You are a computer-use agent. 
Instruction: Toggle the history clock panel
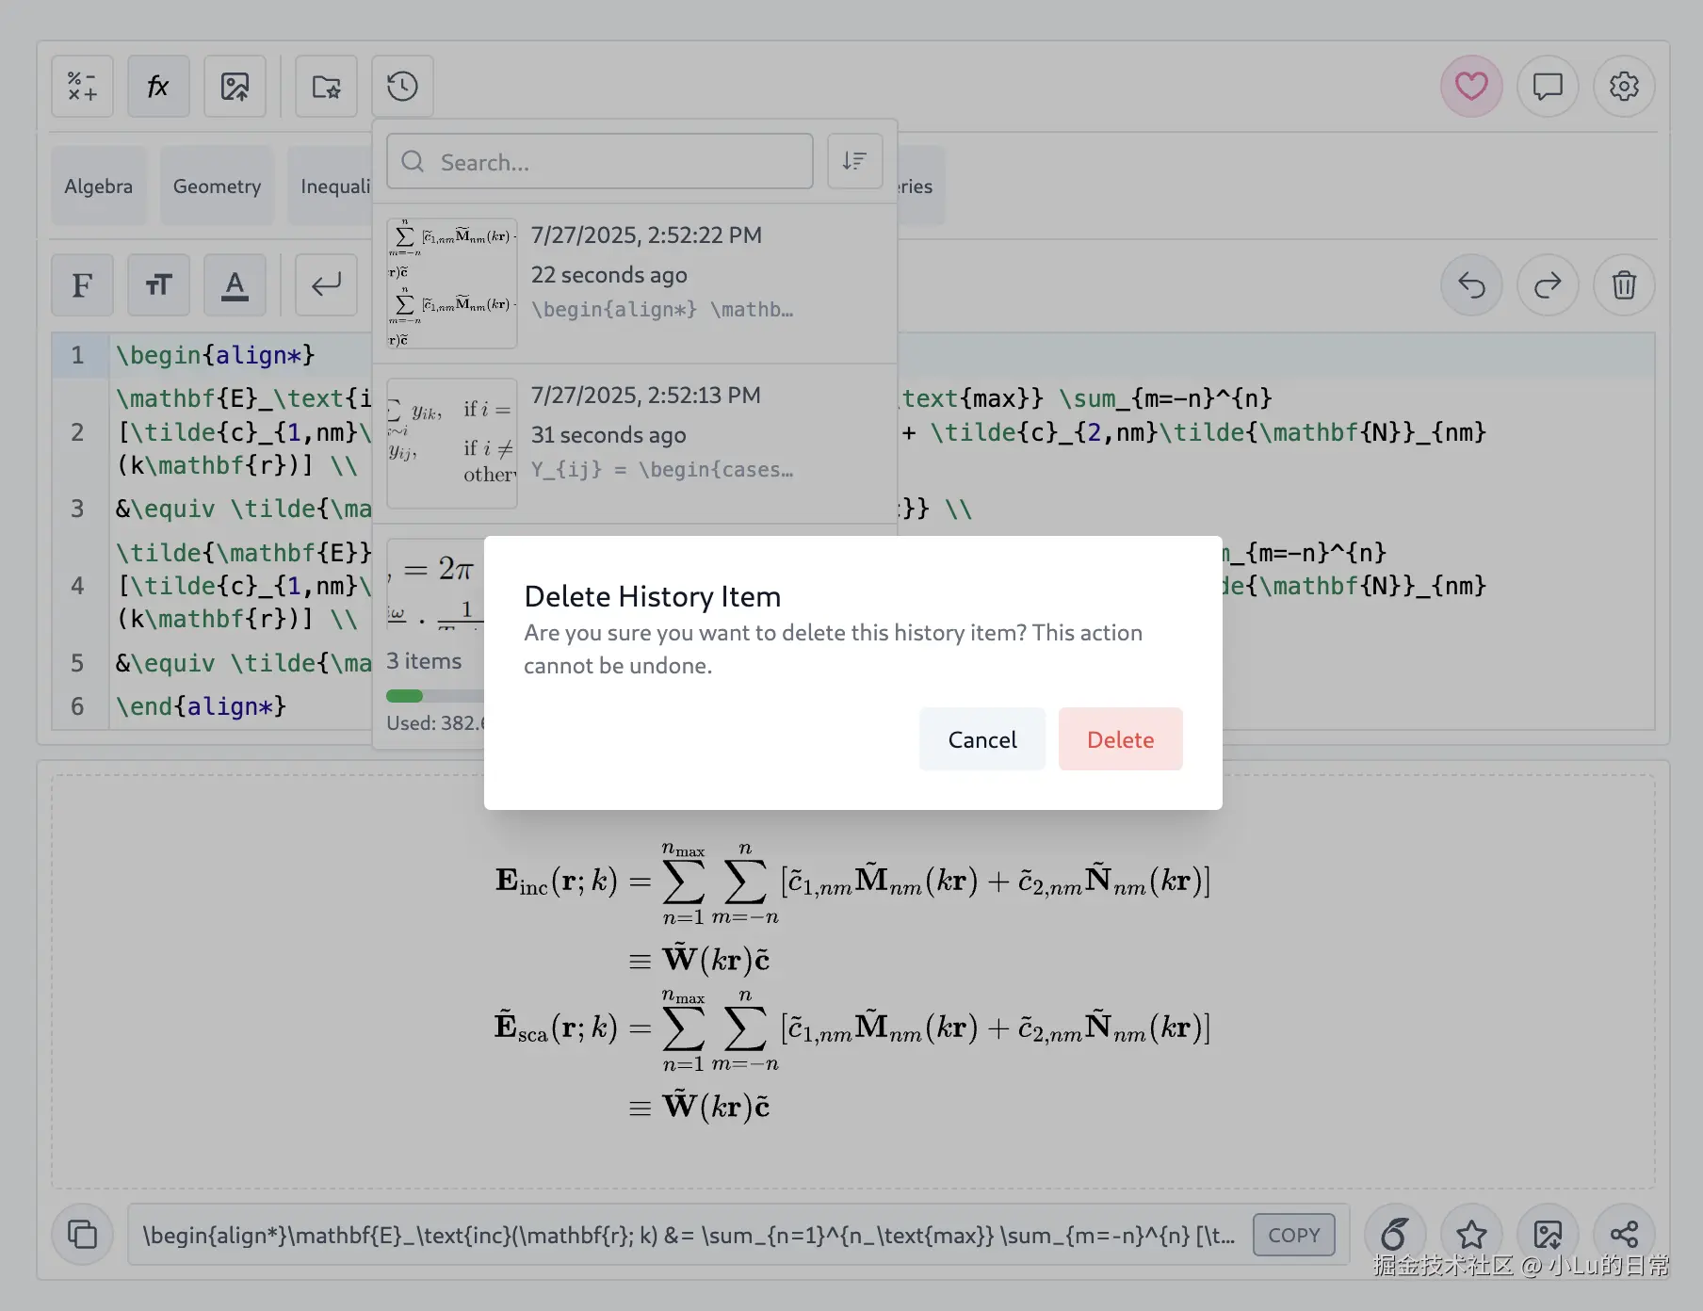(402, 87)
